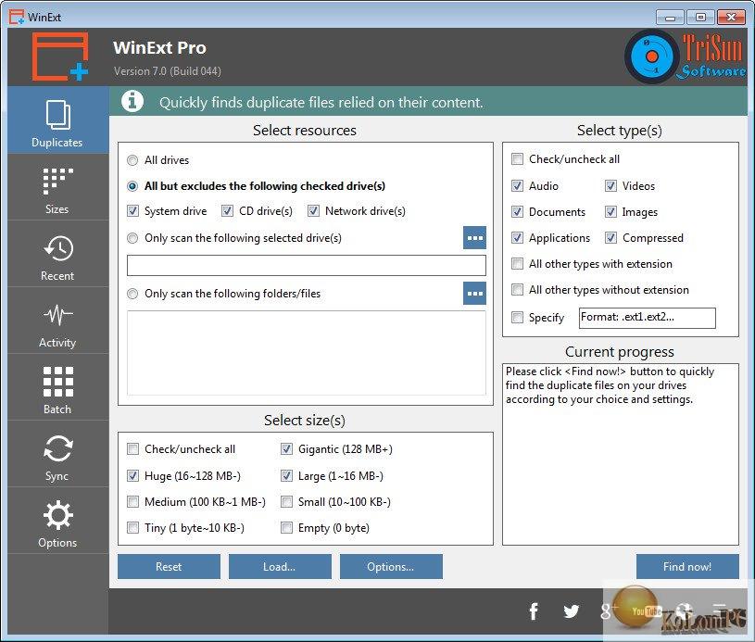Click the "Select resources" heading
The width and height of the screenshot is (755, 642).
click(305, 131)
